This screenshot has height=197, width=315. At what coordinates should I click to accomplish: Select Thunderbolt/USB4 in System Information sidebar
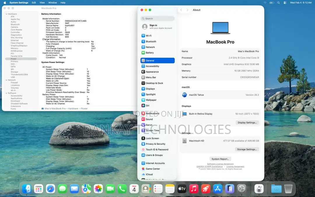point(19,75)
